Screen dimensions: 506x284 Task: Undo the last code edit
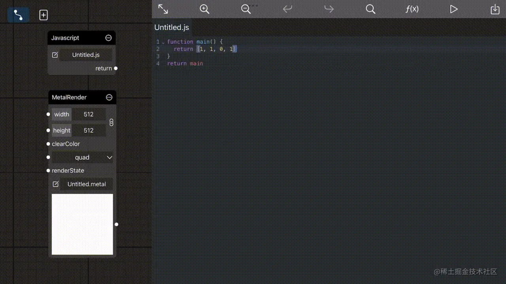[287, 9]
